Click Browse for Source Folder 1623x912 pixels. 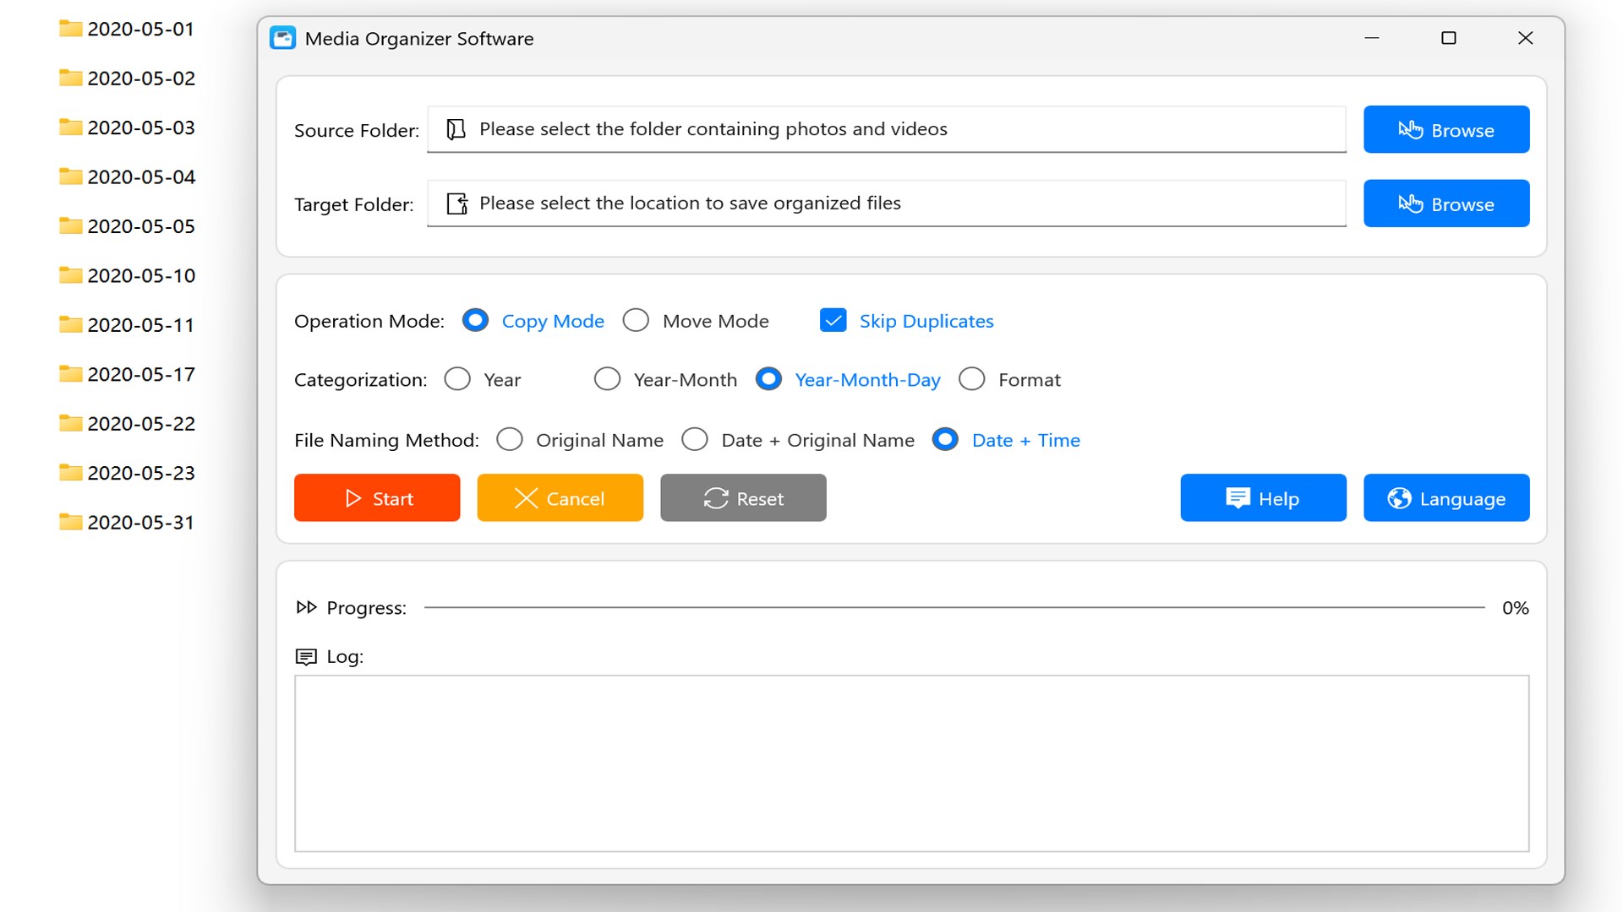[x=1445, y=130]
